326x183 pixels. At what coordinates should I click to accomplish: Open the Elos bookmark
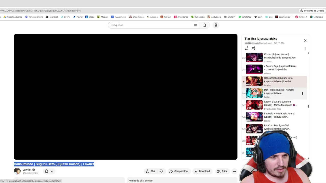coord(269,17)
